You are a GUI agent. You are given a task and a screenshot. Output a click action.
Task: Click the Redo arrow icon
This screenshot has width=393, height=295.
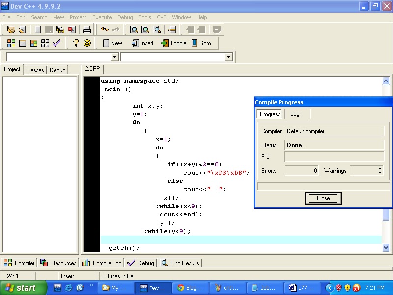116,29
